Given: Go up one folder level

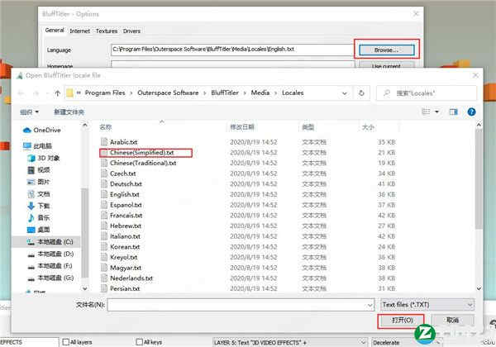Looking at the screenshot, I should coord(58,93).
